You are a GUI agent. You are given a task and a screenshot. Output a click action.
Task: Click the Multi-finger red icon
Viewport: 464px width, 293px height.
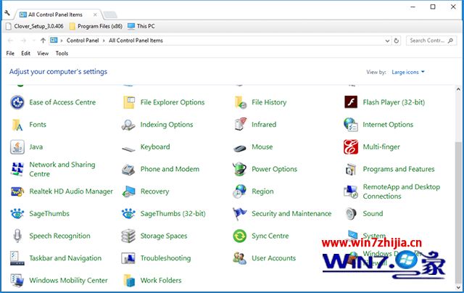point(351,146)
